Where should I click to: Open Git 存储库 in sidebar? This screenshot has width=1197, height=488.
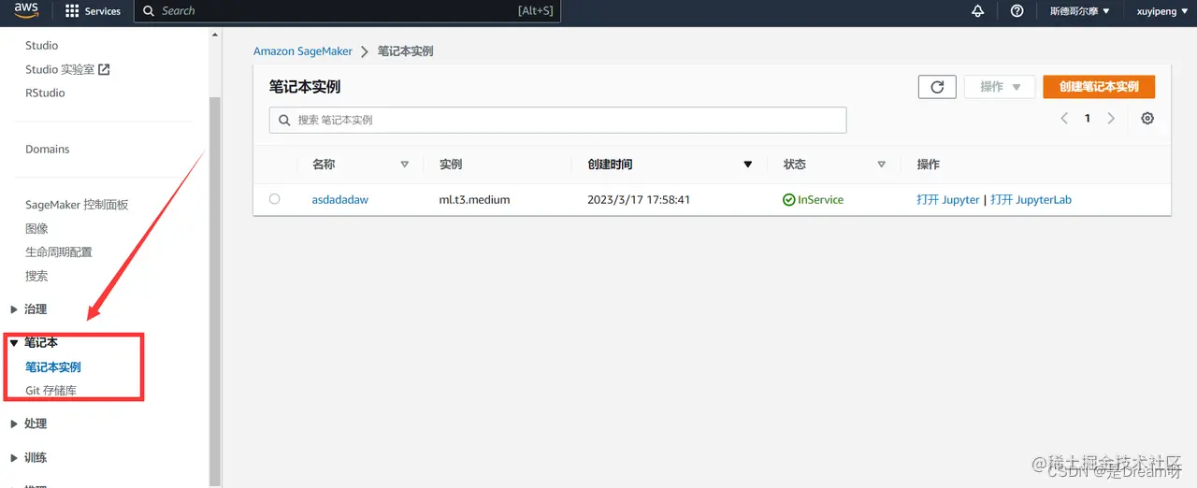(x=50, y=391)
